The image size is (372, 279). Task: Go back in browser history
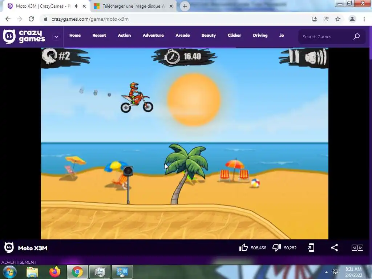(x=8, y=19)
